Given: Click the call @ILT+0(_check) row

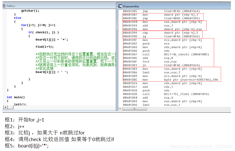Looking at the screenshot, I should [166, 54].
